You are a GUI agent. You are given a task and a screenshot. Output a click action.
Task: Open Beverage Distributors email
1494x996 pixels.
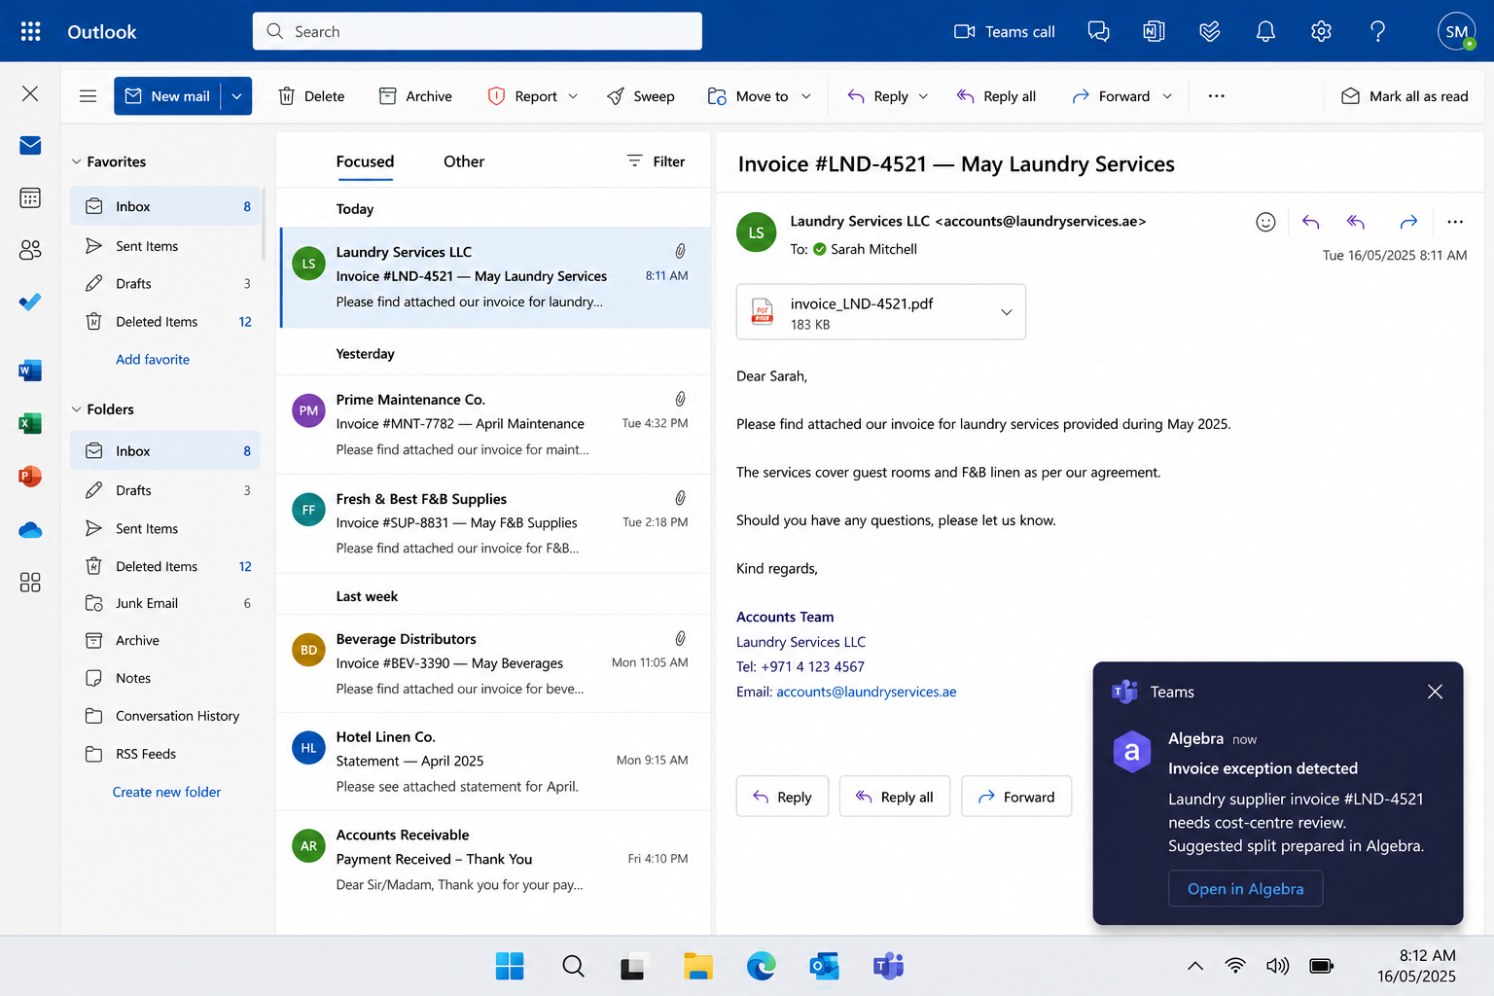coord(495,663)
